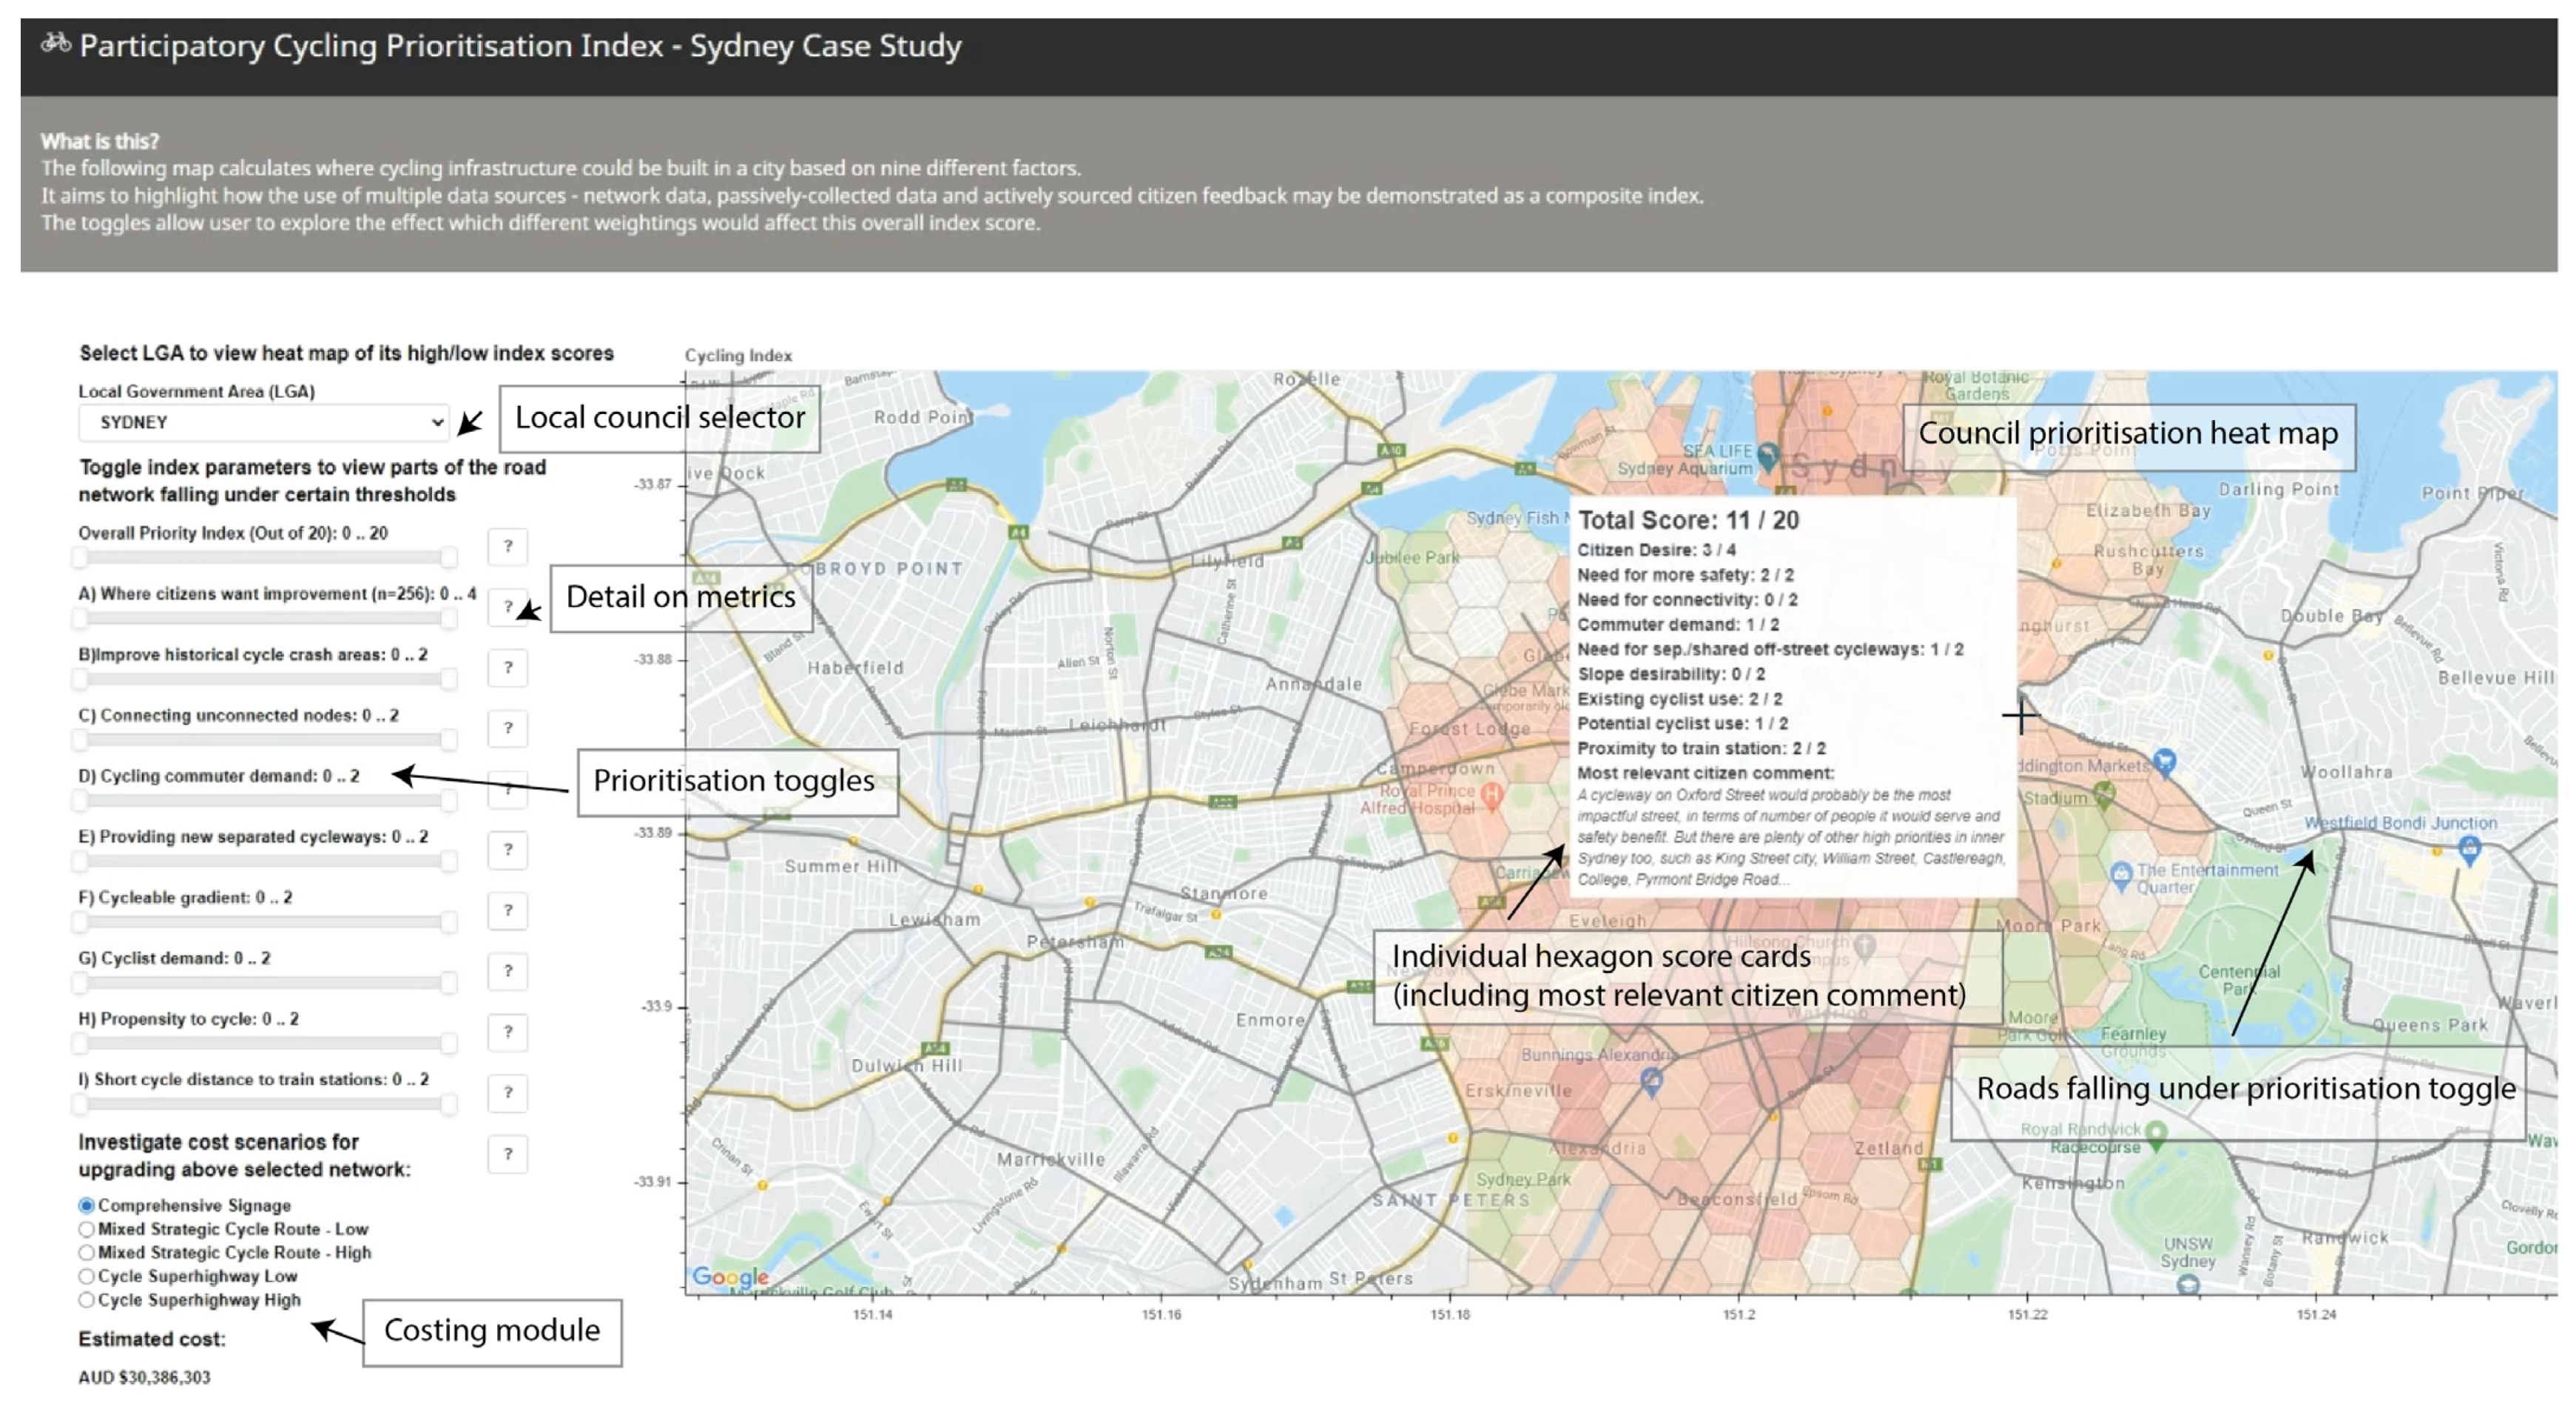Click the Propensity to cycle help button
The width and height of the screenshot is (2576, 1408).
508,1032
